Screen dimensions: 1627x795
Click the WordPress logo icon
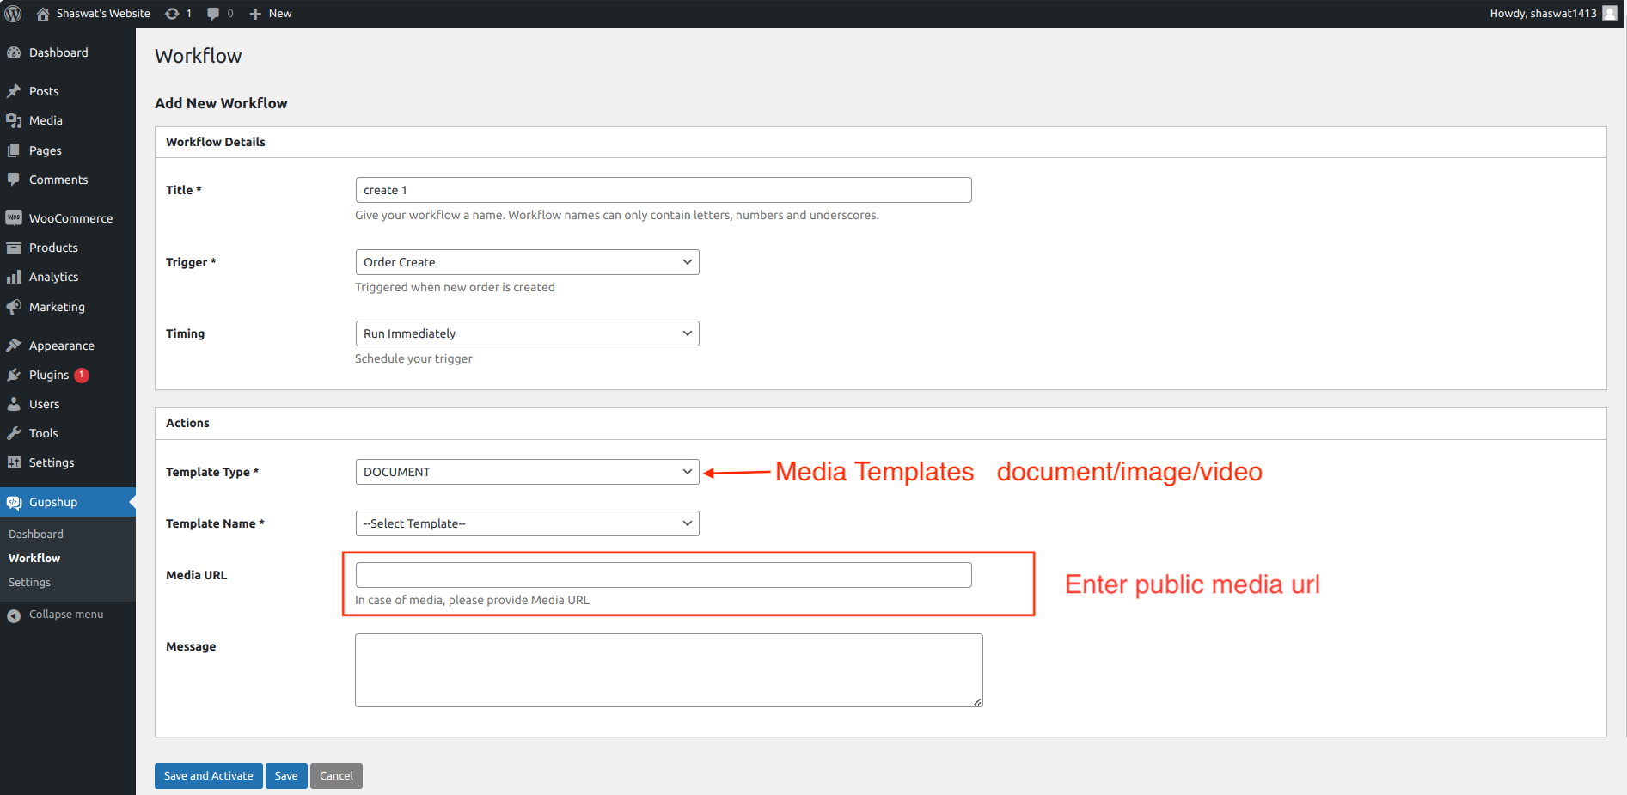tap(13, 14)
